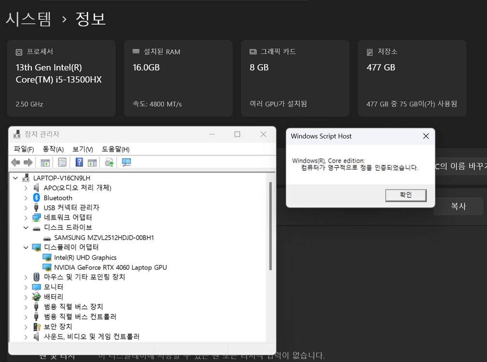487x362 pixels.
Task: Expand the Bluetooth tree node
Action: pos(26,198)
